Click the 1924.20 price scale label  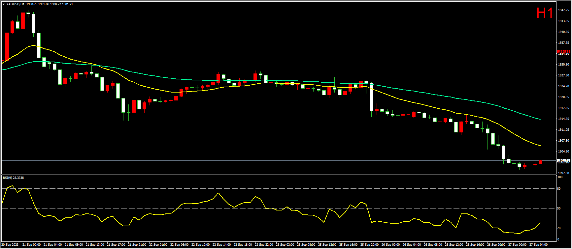tap(563, 86)
